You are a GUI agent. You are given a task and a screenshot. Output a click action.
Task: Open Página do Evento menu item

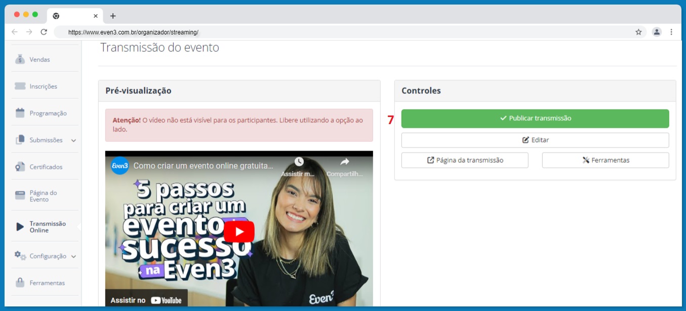(43, 196)
